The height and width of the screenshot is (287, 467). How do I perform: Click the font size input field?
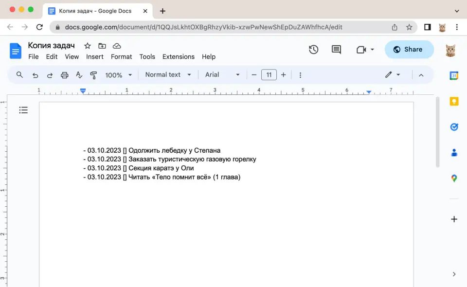(269, 75)
